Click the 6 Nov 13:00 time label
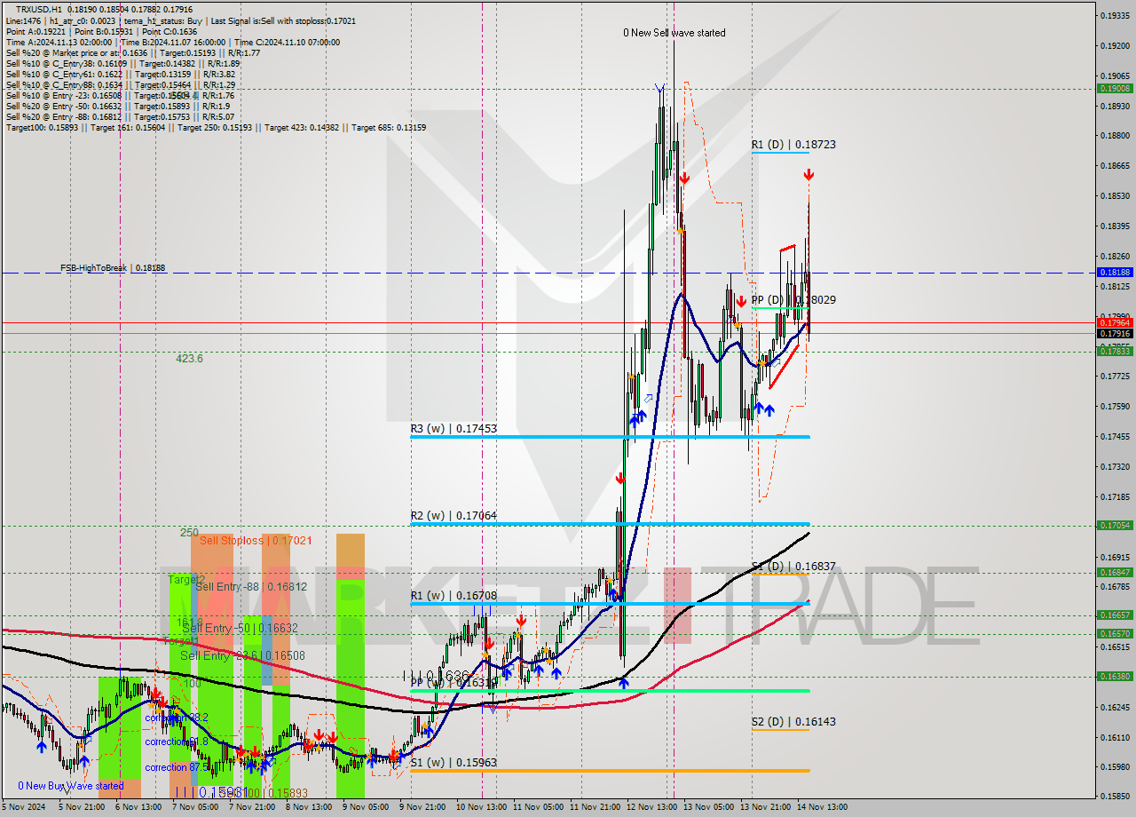 pos(138,807)
